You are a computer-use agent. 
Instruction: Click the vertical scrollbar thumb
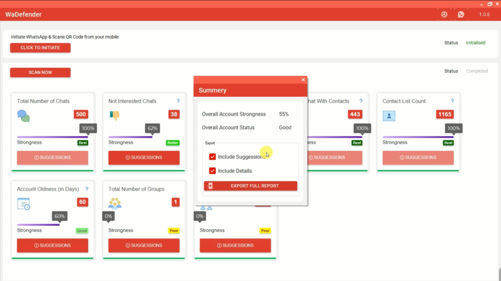tap(500, 274)
